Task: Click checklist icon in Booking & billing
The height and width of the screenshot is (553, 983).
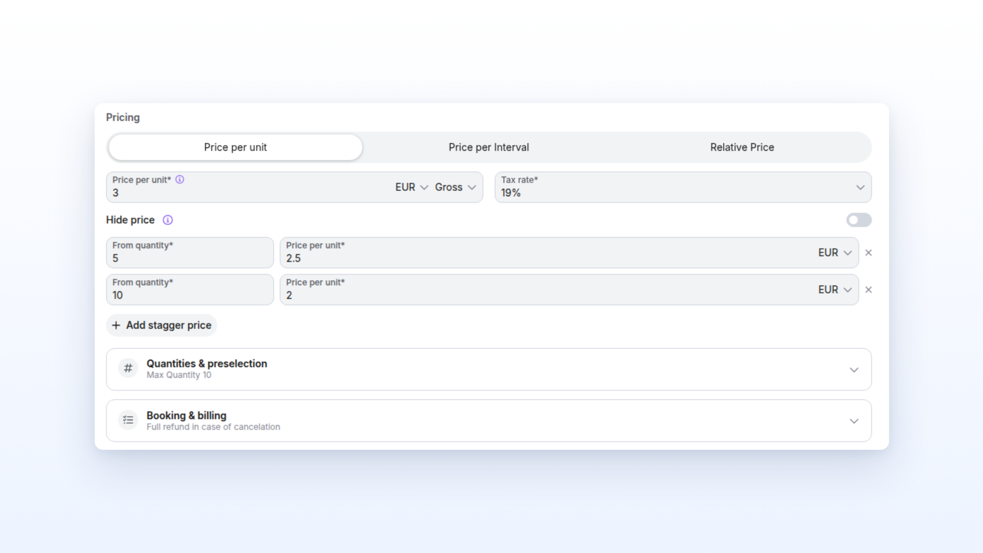Action: [x=128, y=420]
